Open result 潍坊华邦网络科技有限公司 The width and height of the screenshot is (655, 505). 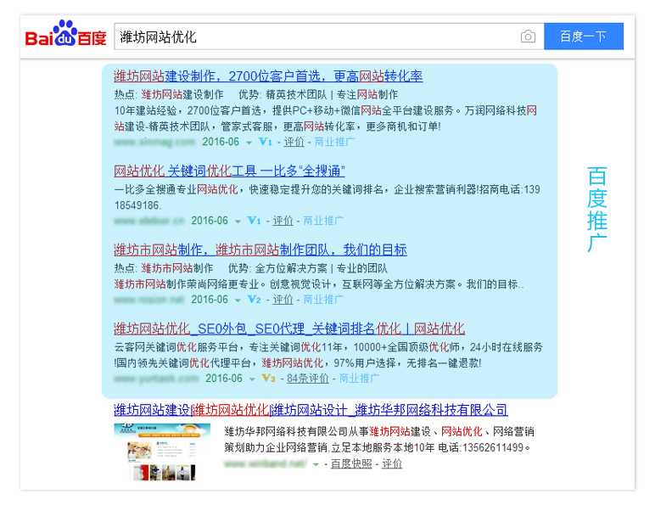tap(311, 410)
